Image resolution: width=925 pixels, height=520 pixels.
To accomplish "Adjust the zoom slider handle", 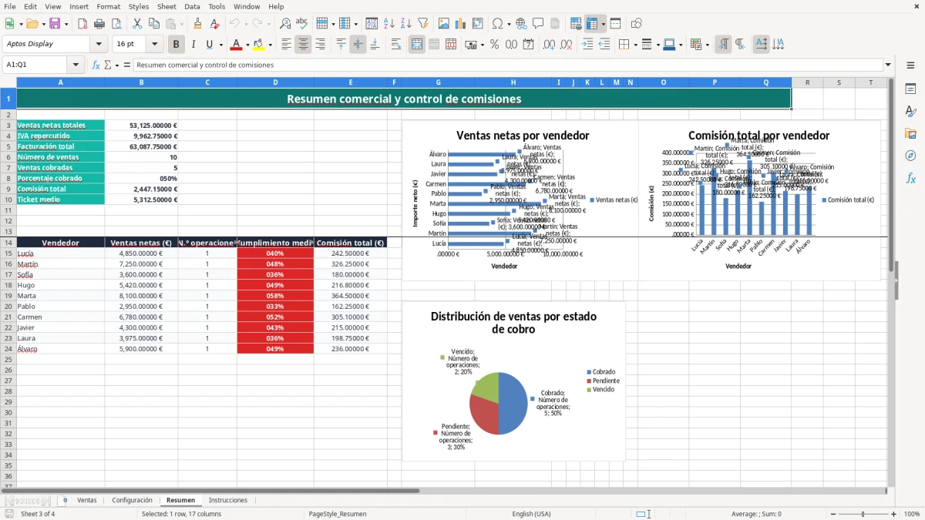I will 863,514.
